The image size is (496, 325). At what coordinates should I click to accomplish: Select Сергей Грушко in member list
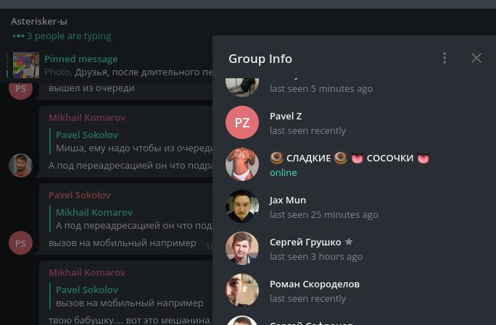click(x=355, y=248)
